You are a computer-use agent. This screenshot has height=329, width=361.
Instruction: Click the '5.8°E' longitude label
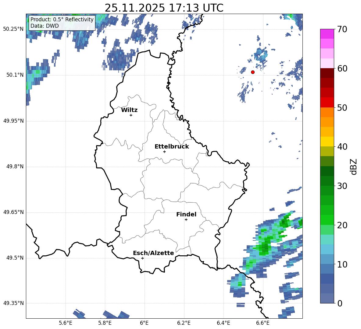point(105,323)
